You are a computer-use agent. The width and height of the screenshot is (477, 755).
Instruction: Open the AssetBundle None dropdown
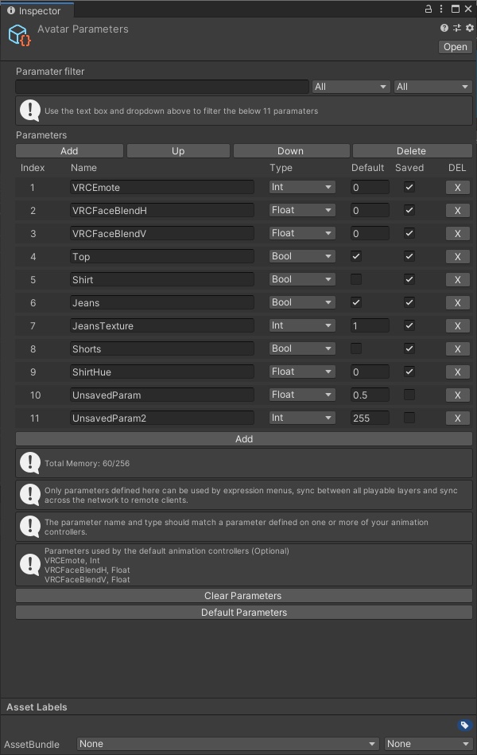tap(227, 744)
